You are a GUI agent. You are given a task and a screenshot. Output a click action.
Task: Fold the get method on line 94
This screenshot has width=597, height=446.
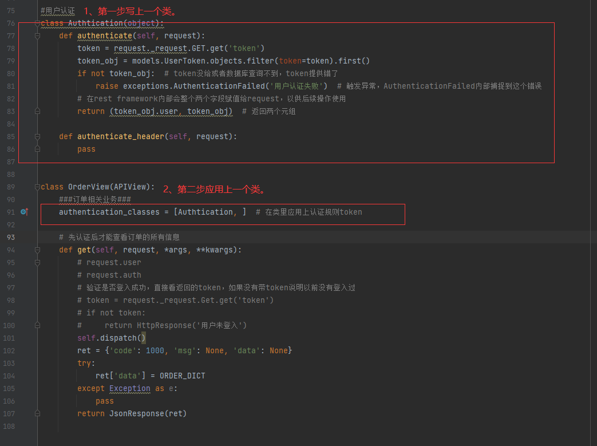[38, 250]
